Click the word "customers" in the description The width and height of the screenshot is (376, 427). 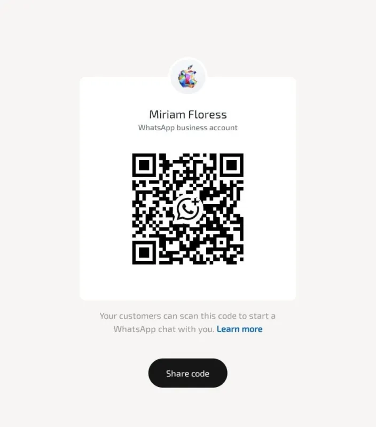[140, 316]
